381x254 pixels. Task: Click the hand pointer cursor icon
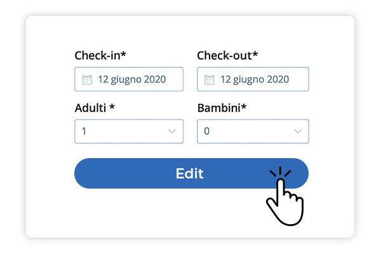click(x=283, y=196)
